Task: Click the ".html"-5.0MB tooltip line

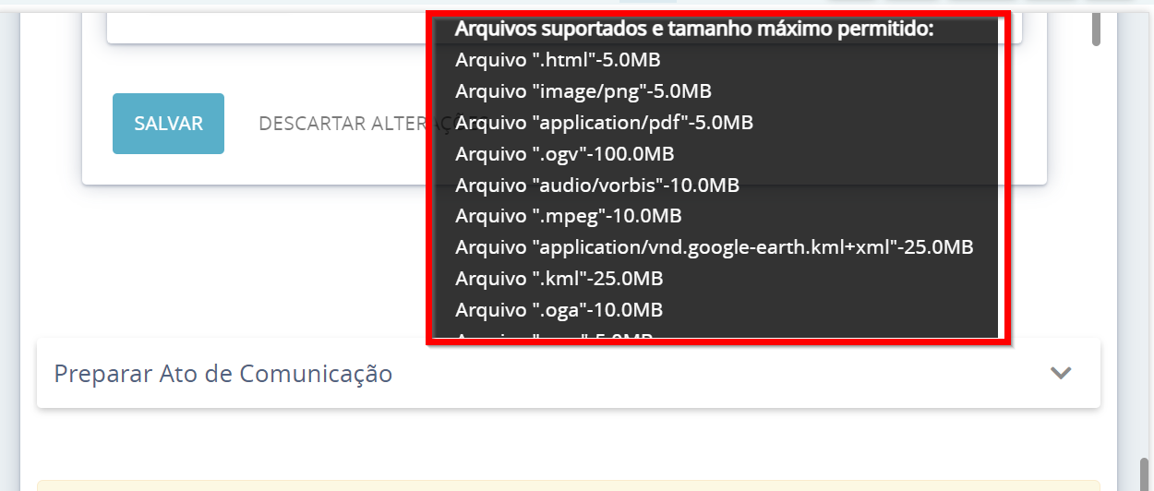Action: [x=558, y=60]
